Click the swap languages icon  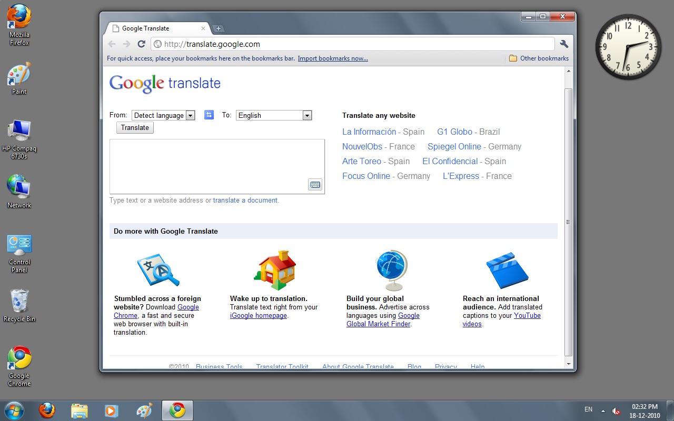209,115
